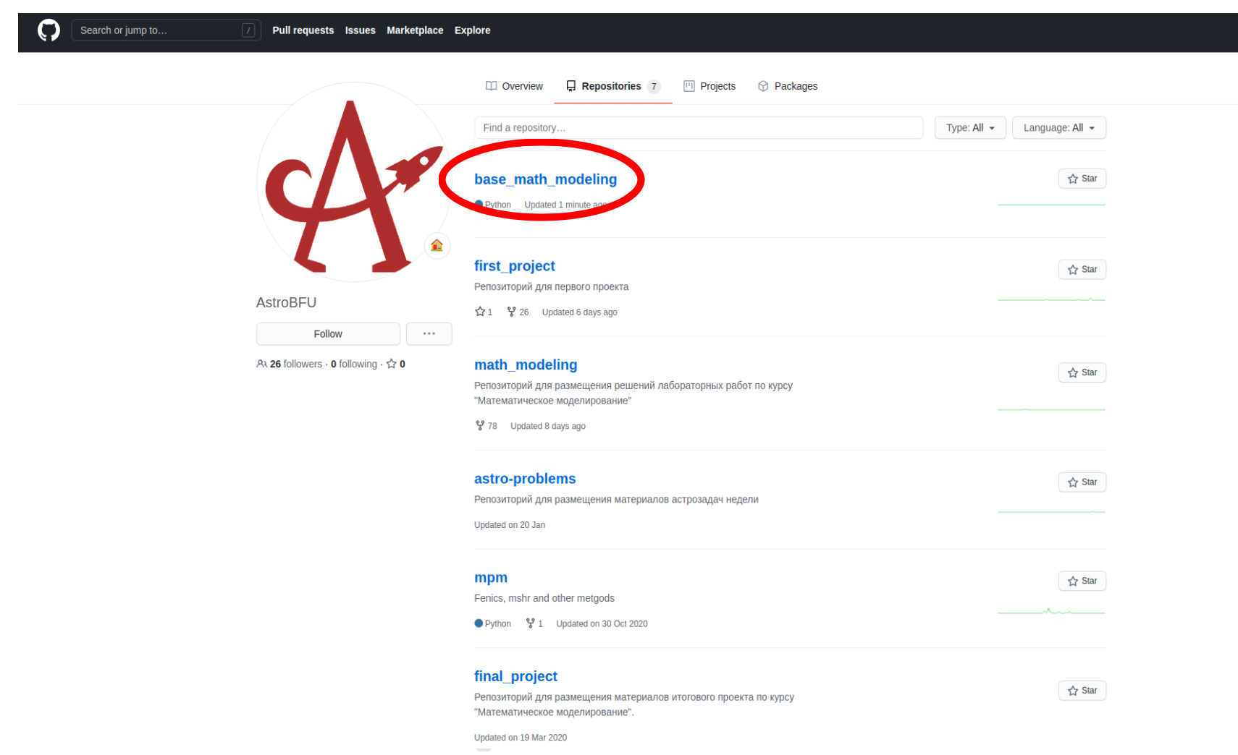This screenshot has height=755, width=1238.
Task: Open the followers people icon link
Action: click(261, 364)
